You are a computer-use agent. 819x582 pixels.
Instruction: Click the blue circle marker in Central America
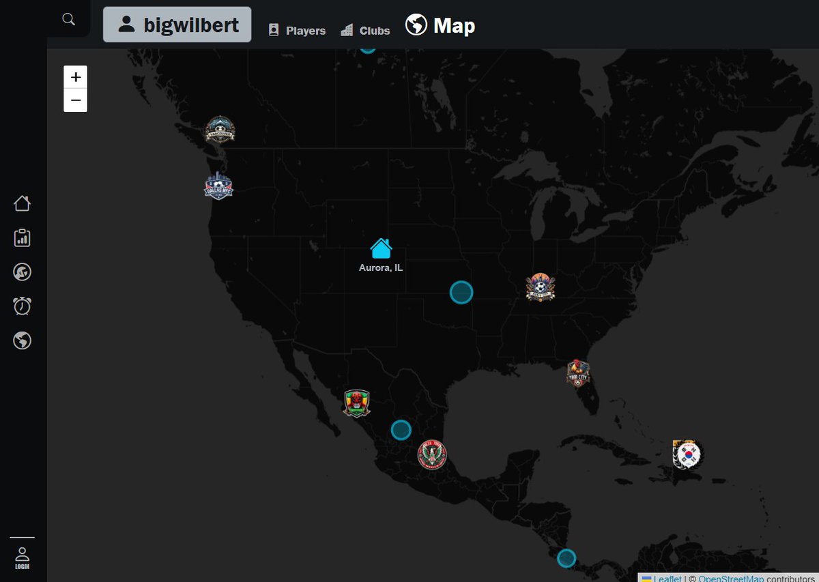(x=566, y=558)
